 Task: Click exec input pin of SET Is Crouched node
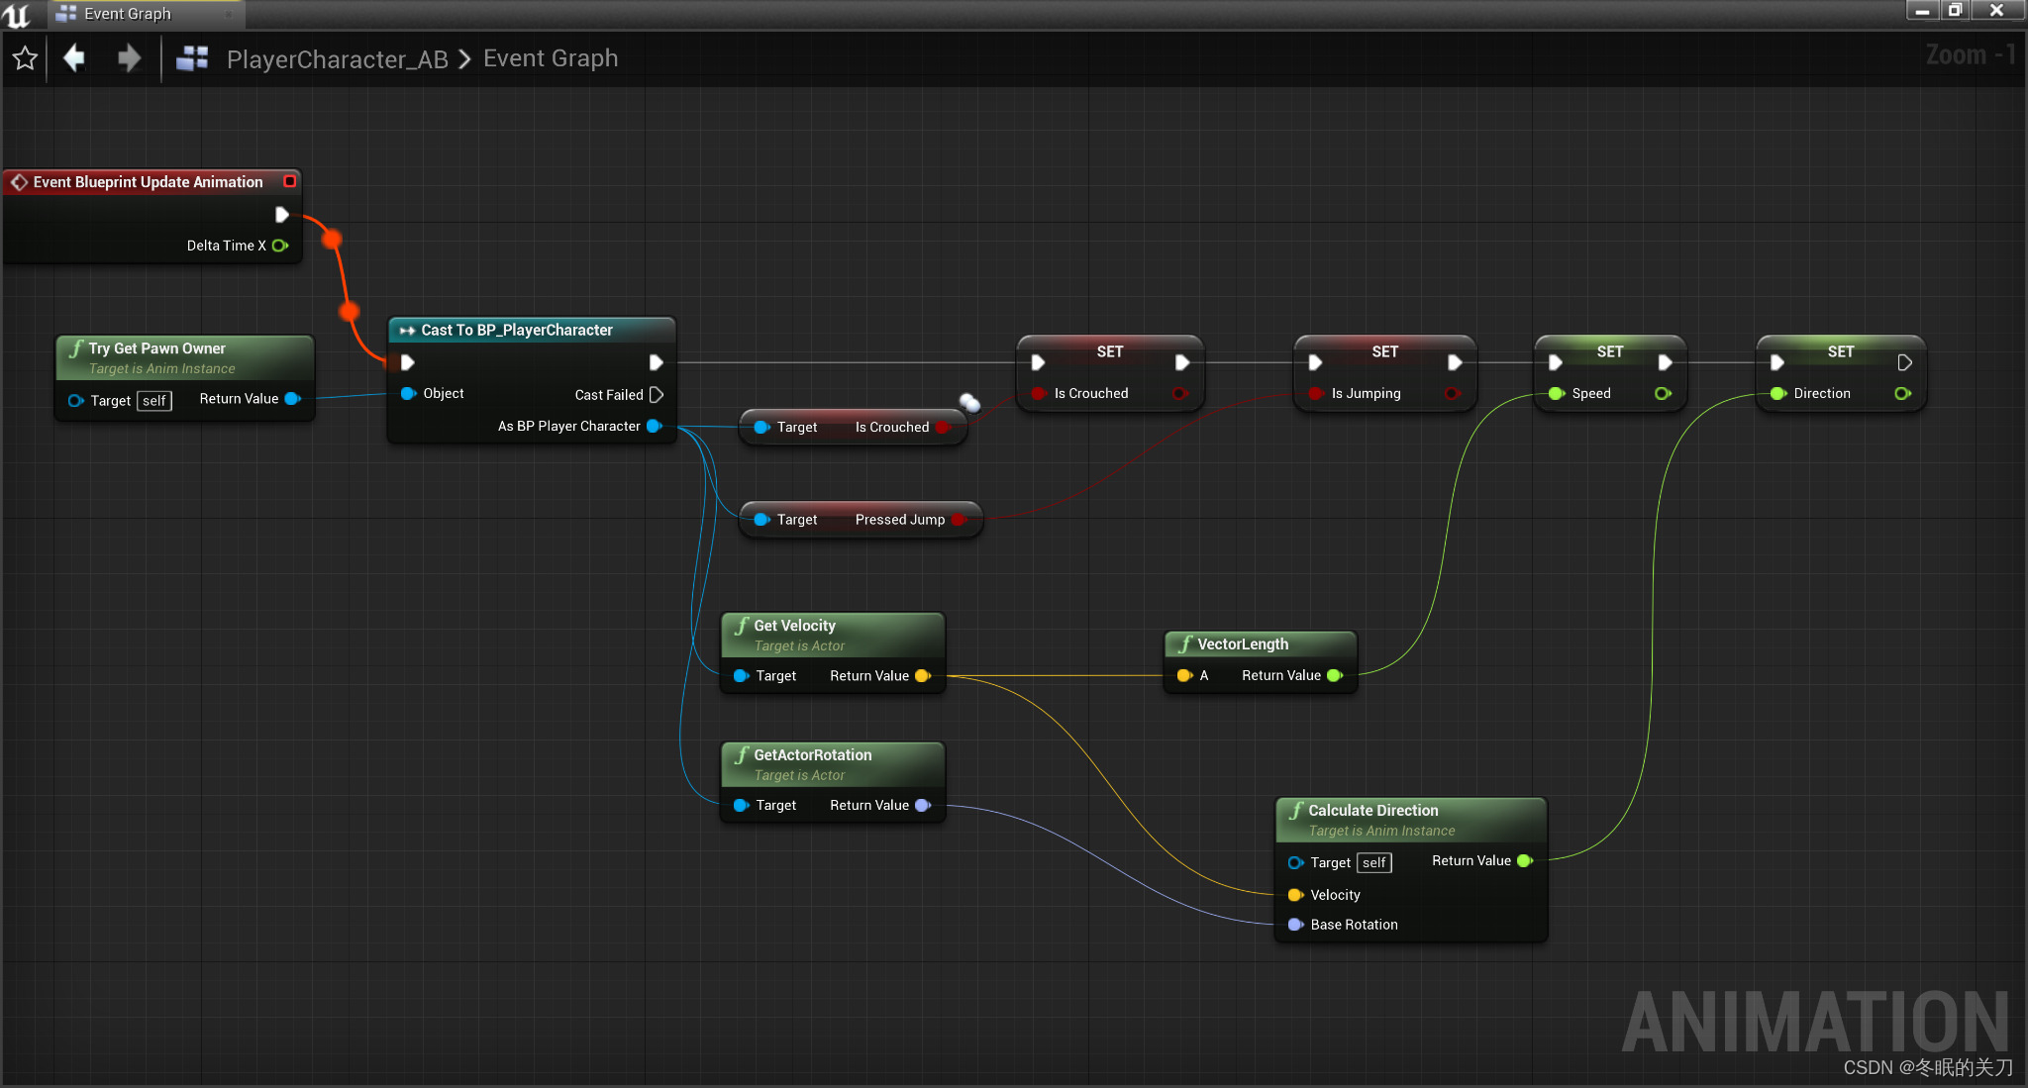1038,362
